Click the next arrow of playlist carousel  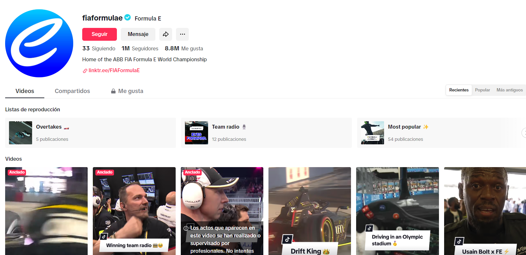point(524,132)
